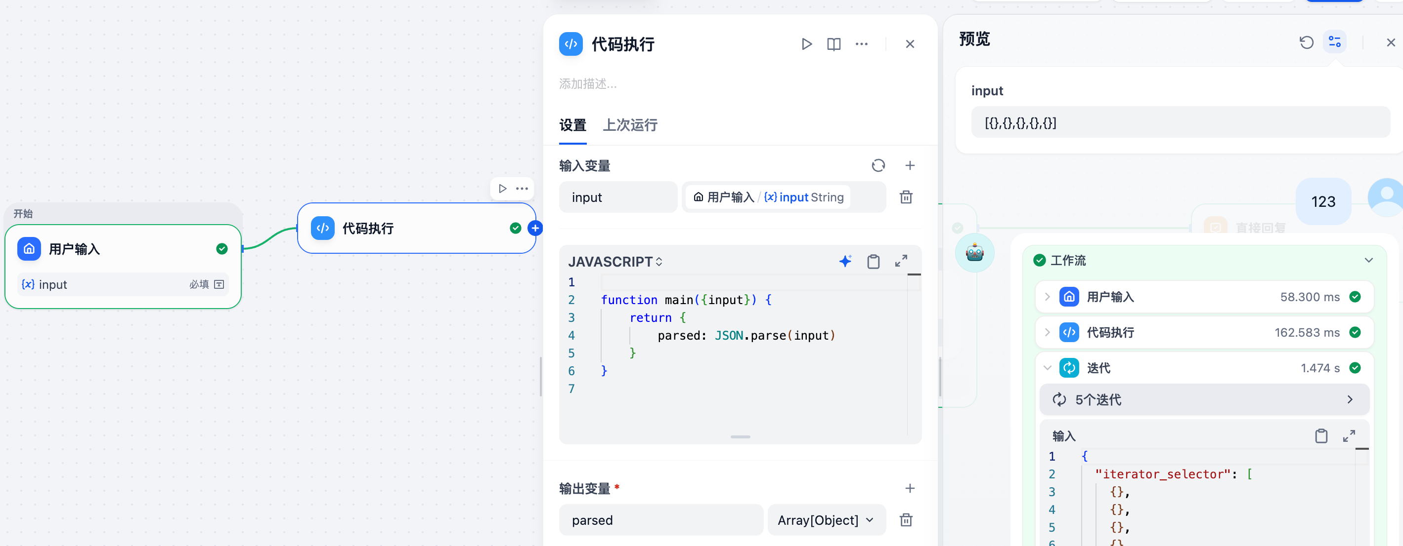The width and height of the screenshot is (1403, 546).
Task: Edit the input variable name field
Action: point(618,197)
